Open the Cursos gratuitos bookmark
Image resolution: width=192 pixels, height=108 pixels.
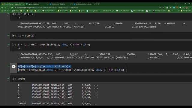tap(93, 11)
